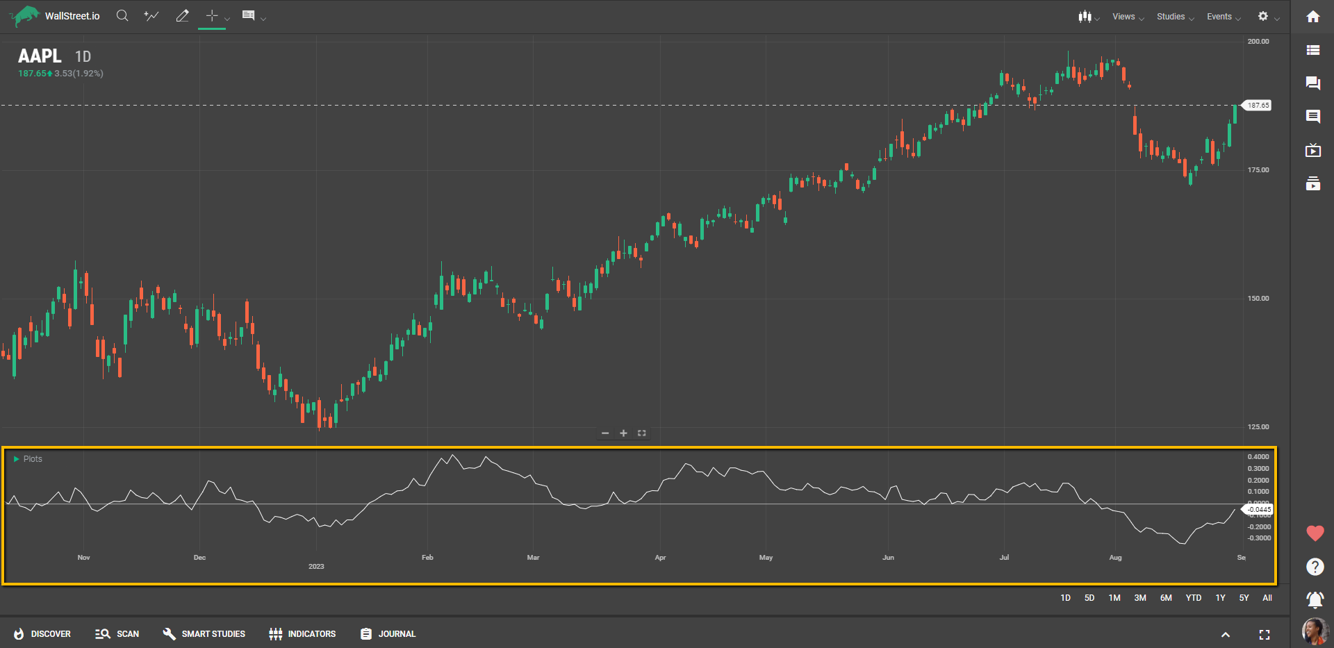Open the help question mark icon

1315,567
